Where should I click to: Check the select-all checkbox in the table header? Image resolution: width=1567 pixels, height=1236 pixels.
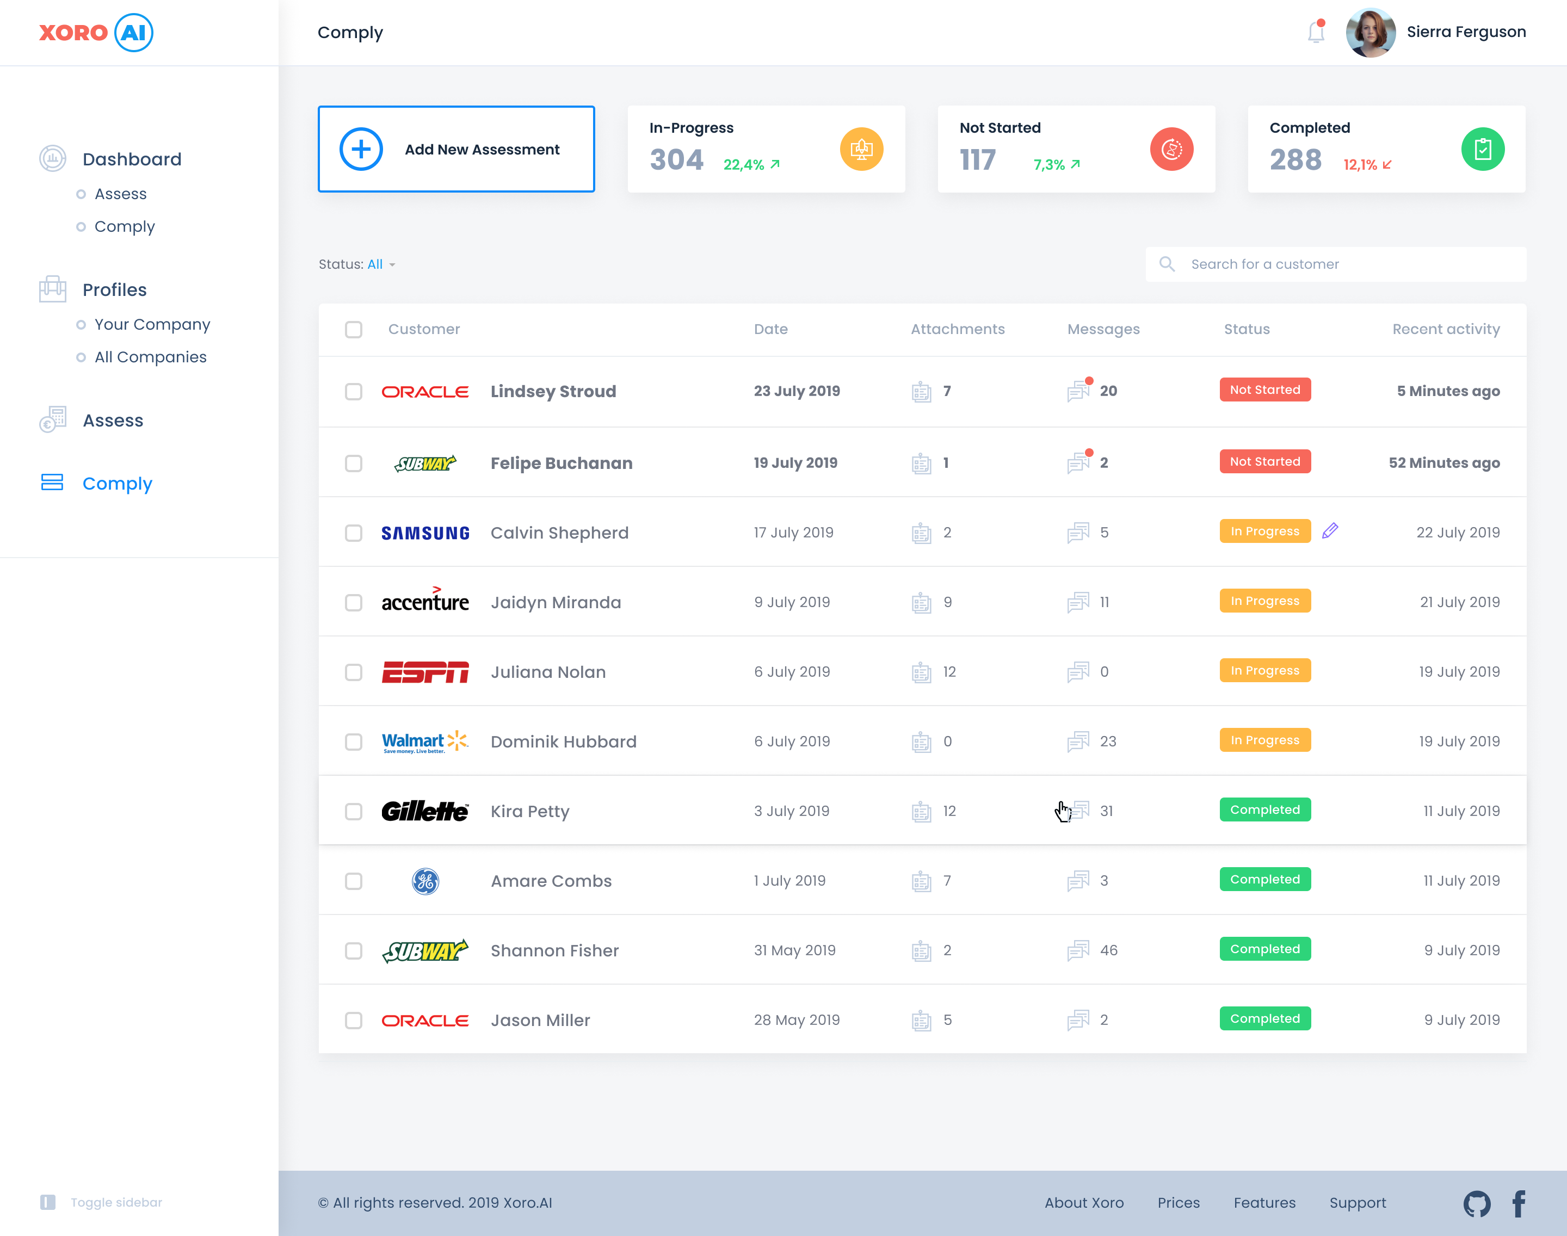pos(354,329)
